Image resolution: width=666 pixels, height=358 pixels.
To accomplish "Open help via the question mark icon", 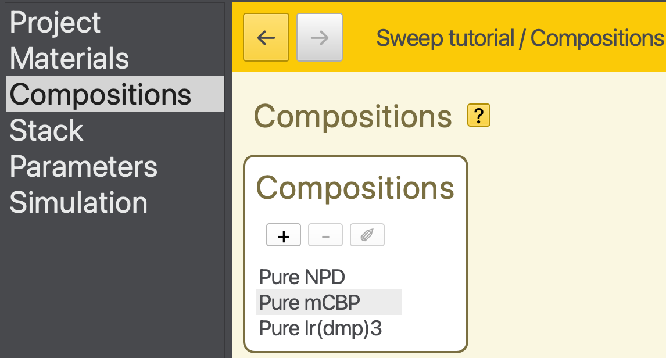I will [479, 116].
